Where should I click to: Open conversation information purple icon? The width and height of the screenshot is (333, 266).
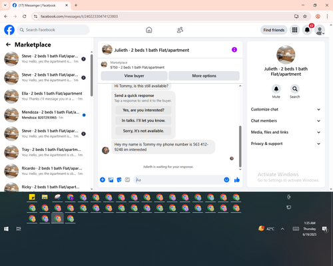[x=234, y=50]
